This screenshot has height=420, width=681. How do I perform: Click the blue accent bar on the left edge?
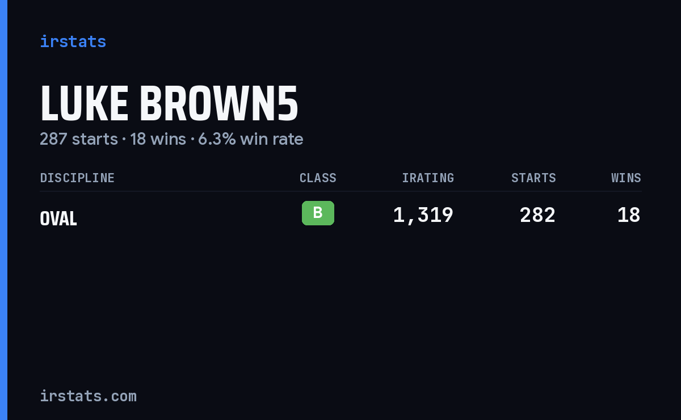[x=3, y=210]
